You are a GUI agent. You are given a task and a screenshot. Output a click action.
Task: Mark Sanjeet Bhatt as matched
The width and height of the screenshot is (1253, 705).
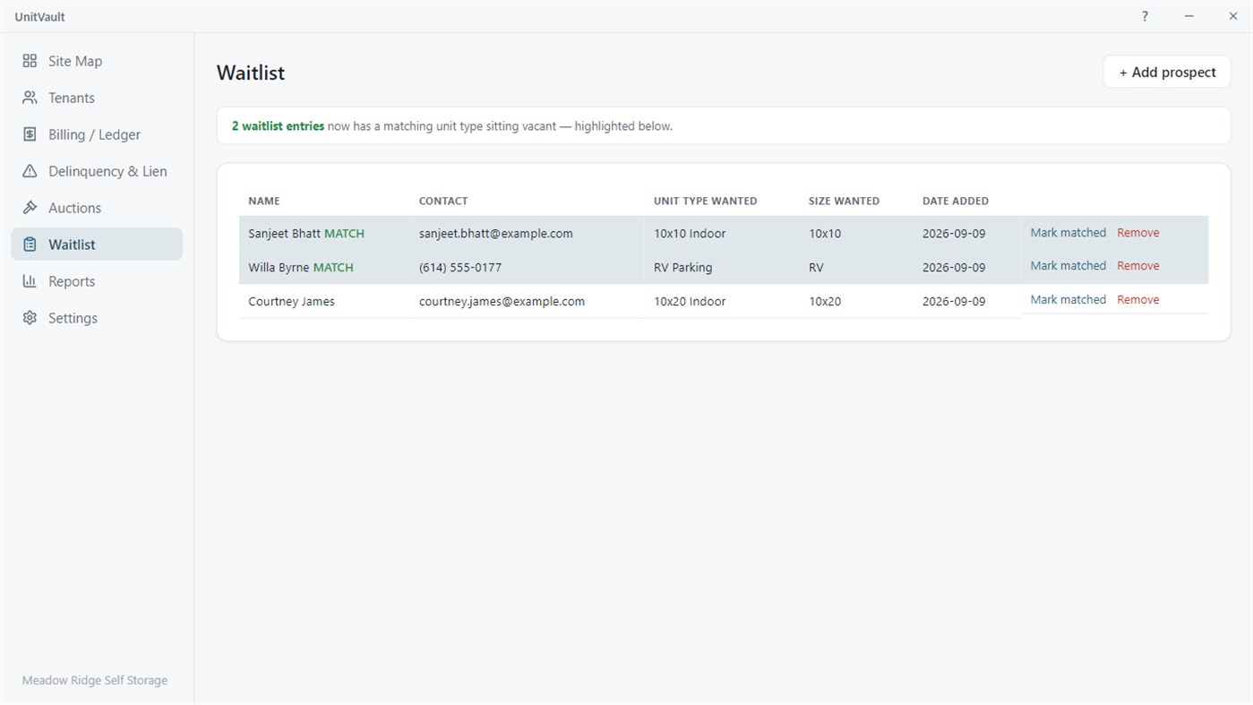tap(1068, 233)
